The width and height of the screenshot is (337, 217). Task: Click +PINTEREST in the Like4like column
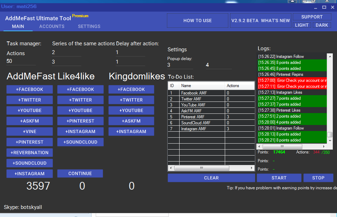[80, 121]
